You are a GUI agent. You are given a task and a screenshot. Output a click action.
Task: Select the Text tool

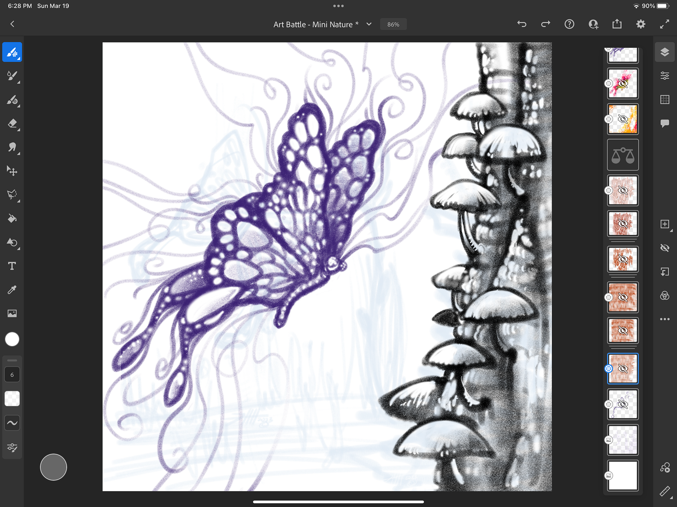pyautogui.click(x=12, y=266)
